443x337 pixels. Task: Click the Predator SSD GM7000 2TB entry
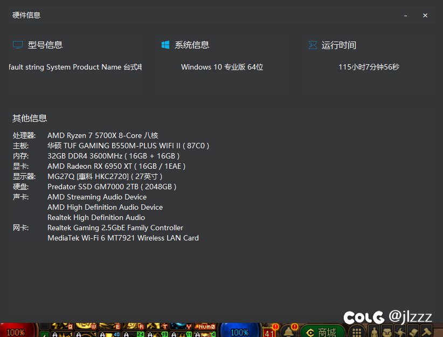tap(112, 187)
